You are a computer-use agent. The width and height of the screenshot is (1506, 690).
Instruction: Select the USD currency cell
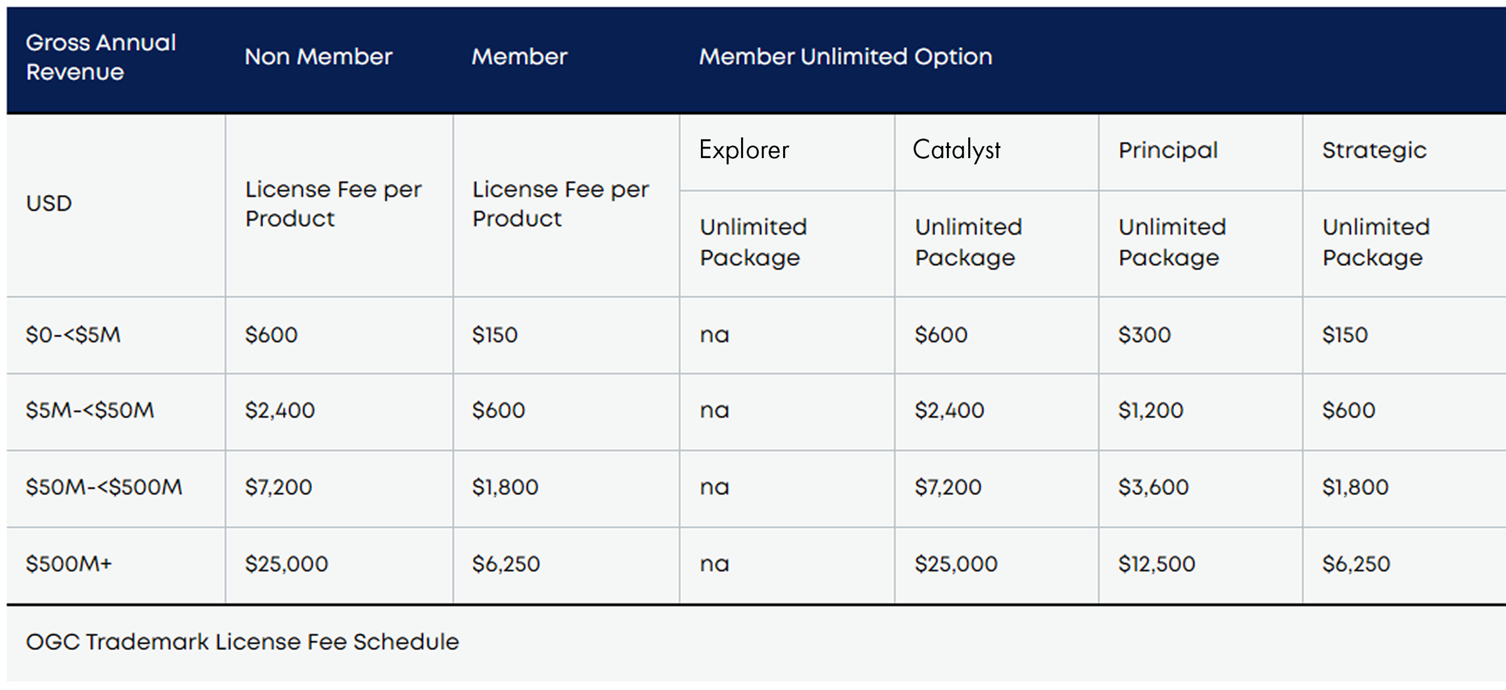click(x=49, y=203)
